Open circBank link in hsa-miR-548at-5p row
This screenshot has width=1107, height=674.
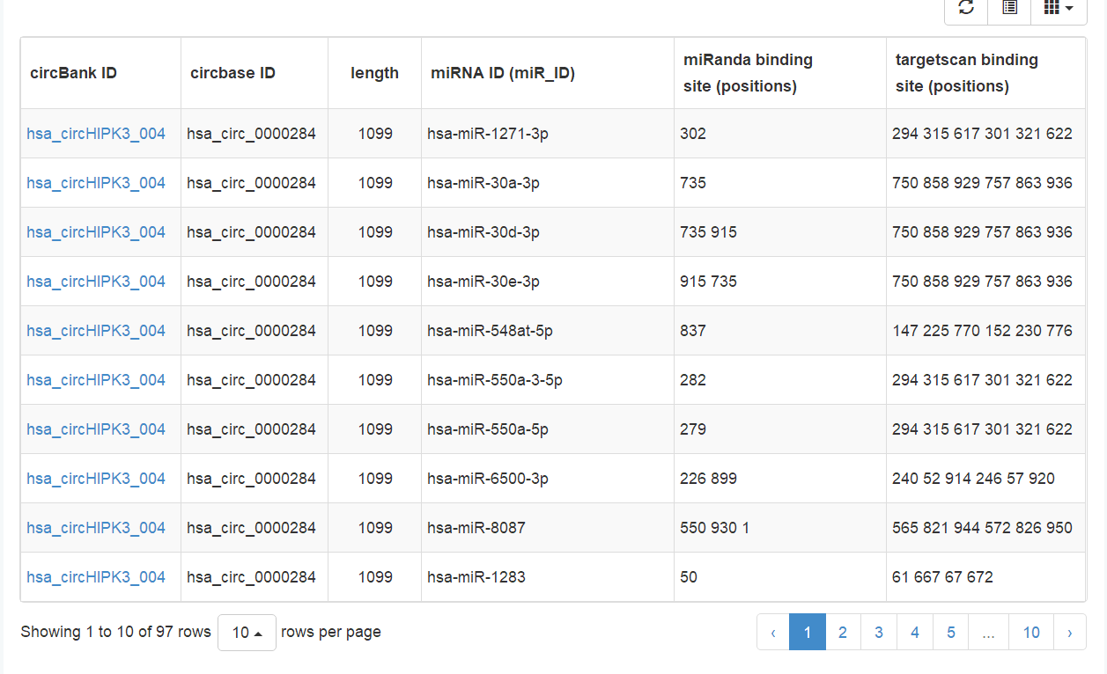(x=96, y=331)
